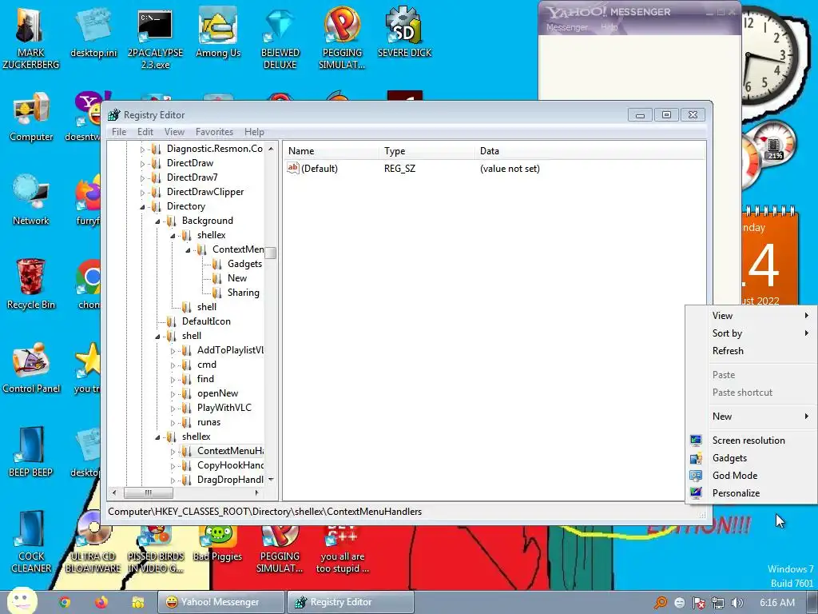This screenshot has height=614, width=818.
Task: Click the (Default) string value icon
Action: coord(292,168)
